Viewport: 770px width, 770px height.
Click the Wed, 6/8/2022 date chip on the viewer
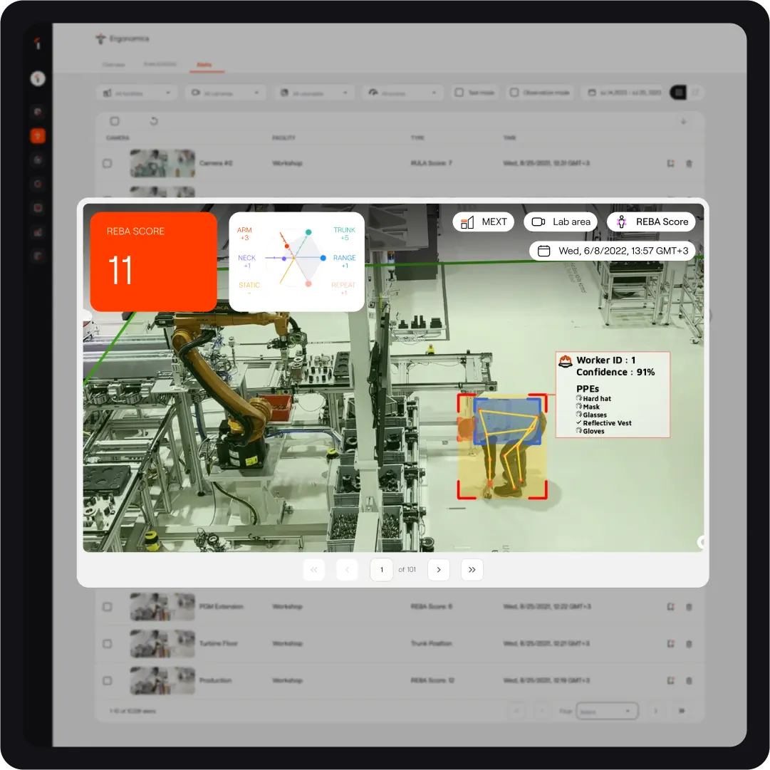[612, 251]
